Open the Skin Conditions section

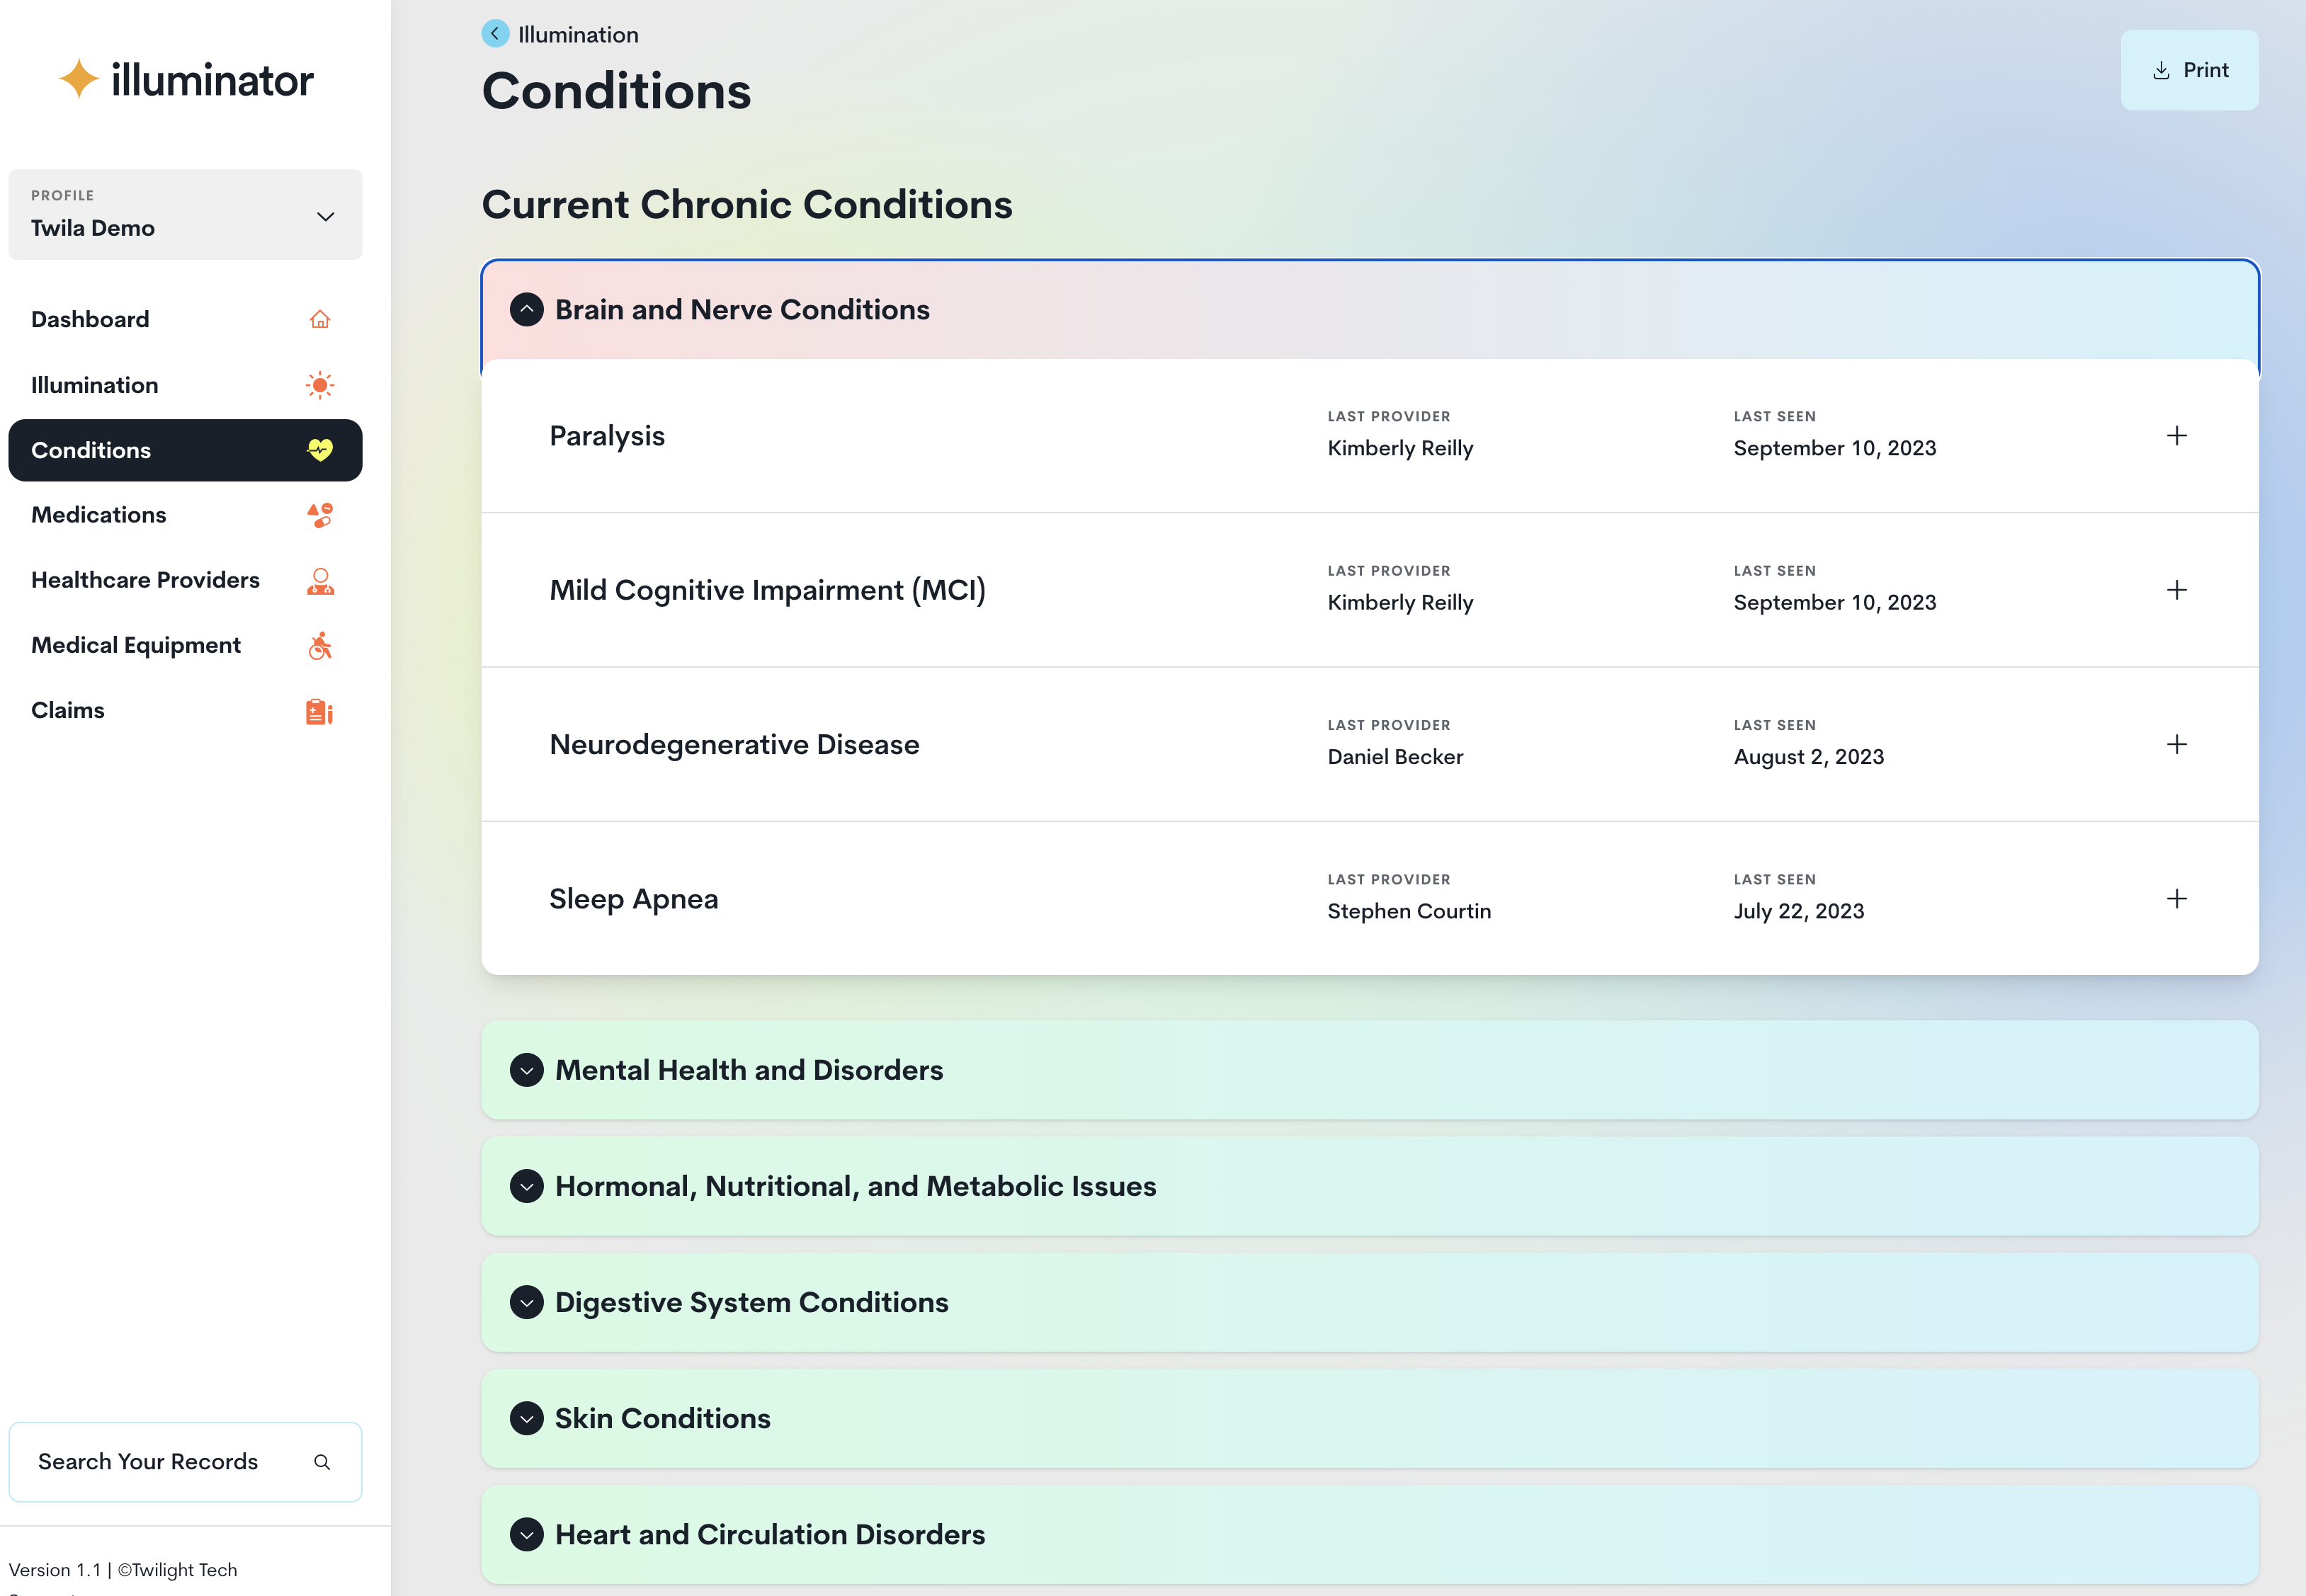coord(527,1418)
